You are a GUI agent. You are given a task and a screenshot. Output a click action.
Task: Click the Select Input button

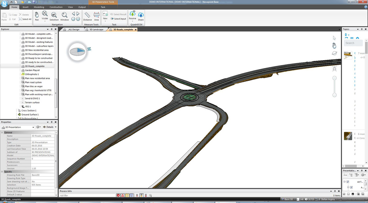(118, 19)
